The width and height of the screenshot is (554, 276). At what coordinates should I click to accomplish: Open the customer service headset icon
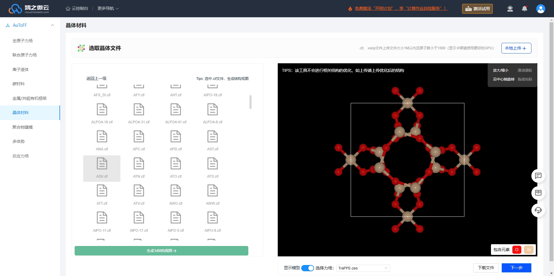pos(538,210)
